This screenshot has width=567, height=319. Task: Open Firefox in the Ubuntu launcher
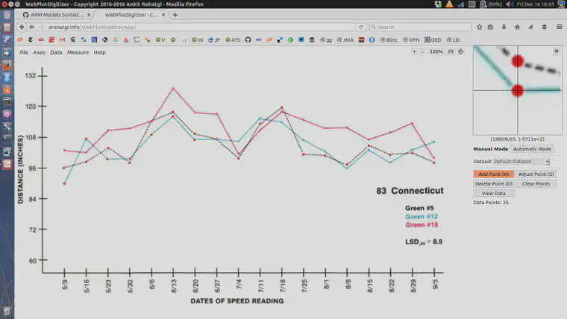coord(7,66)
